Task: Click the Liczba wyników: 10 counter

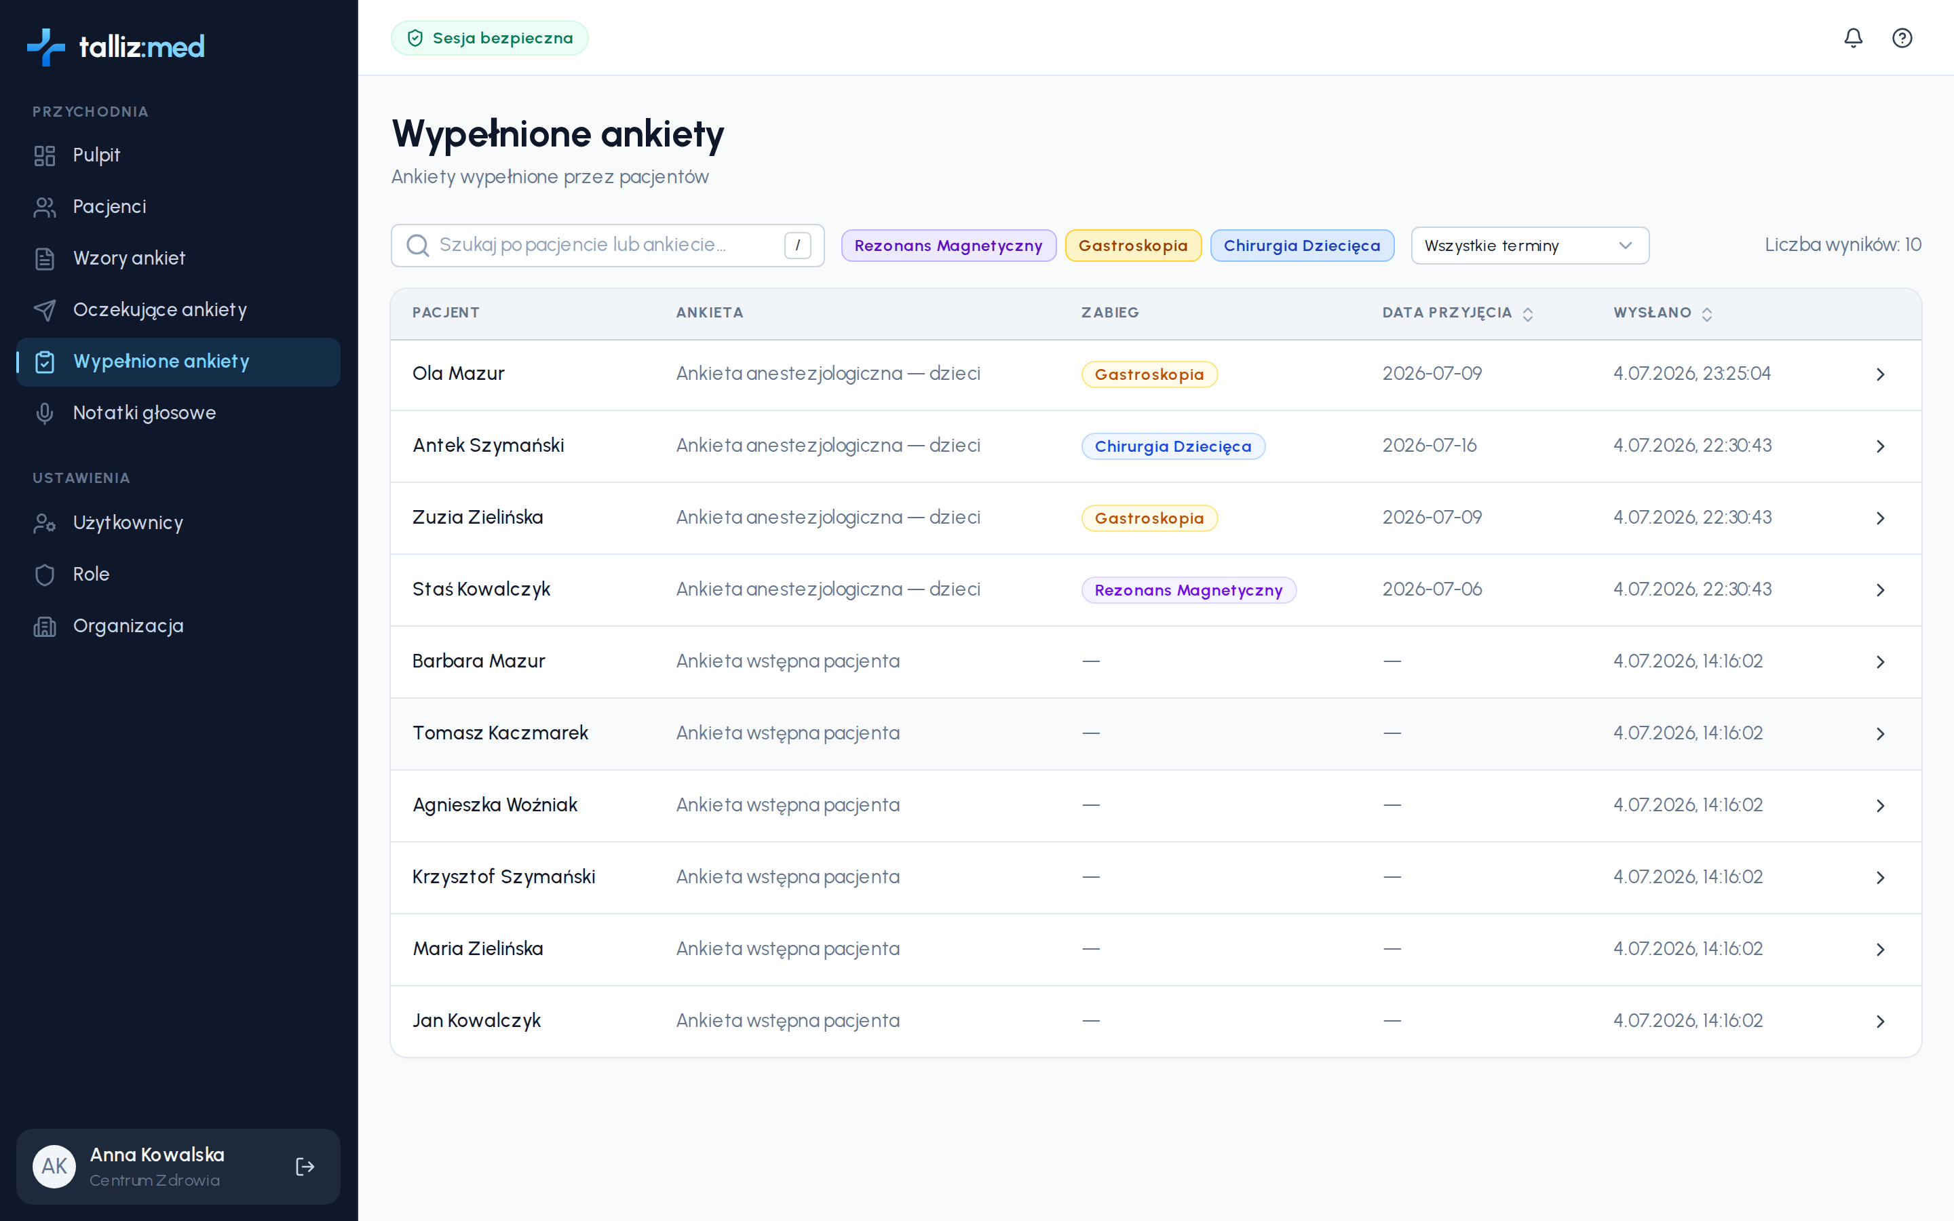Action: (x=1843, y=245)
